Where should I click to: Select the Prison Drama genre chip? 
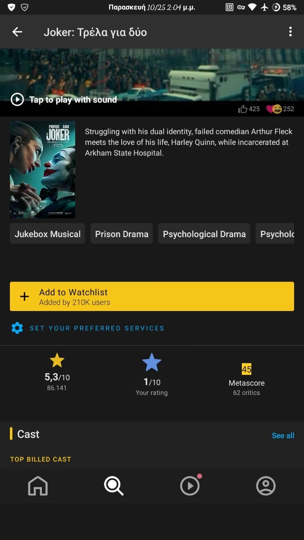pyautogui.click(x=122, y=234)
